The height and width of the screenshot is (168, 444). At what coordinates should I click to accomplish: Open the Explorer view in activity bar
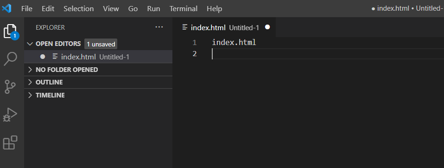(10, 31)
